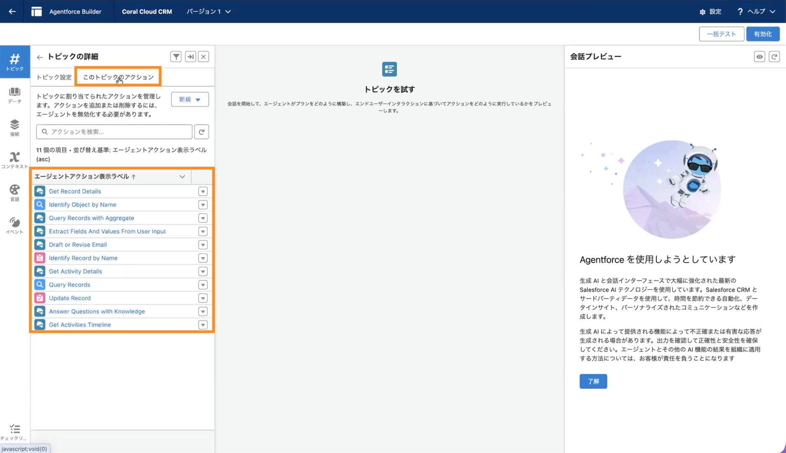The width and height of the screenshot is (786, 453).
Task: Open row menu for Get Record Details
Action: click(x=203, y=192)
